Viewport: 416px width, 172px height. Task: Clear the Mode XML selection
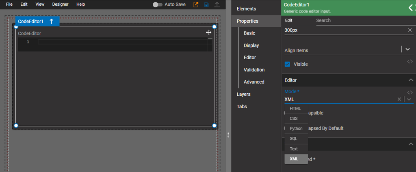coord(399,99)
